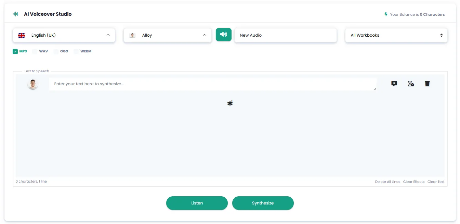The height and width of the screenshot is (224, 460).
Task: Click the '0 characters, 1 line' counter text
Action: click(31, 182)
